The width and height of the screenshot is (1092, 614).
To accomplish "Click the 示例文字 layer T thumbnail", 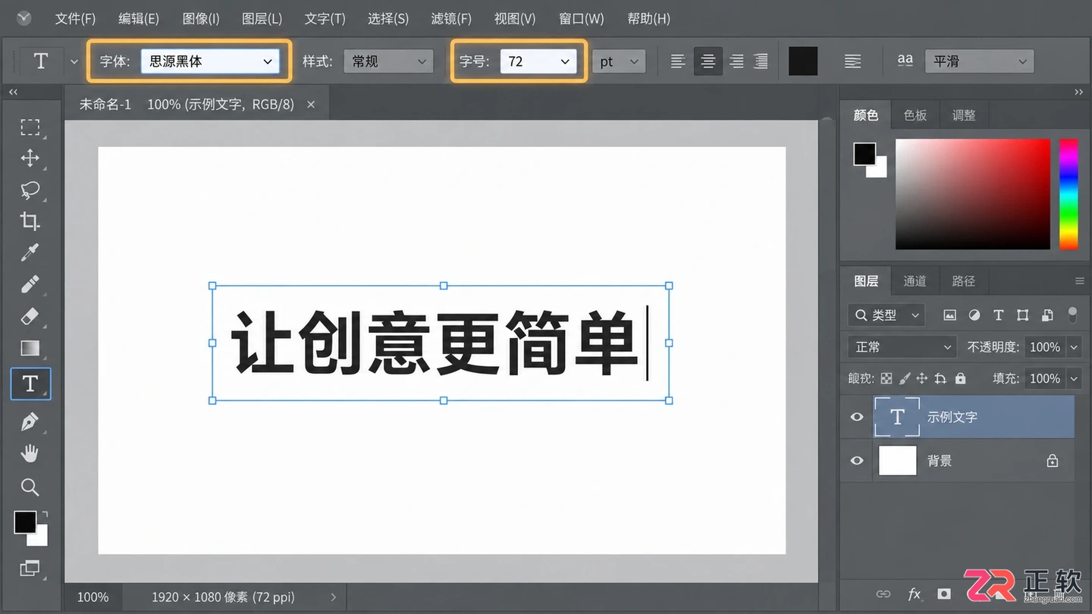I will 897,416.
